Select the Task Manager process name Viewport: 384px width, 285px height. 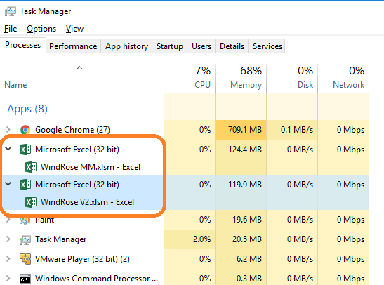click(61, 239)
